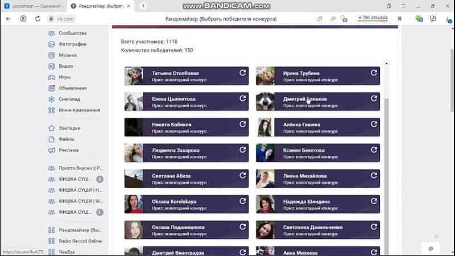Open a new browser tab with plus
455x256 pixels.
tap(143, 6)
